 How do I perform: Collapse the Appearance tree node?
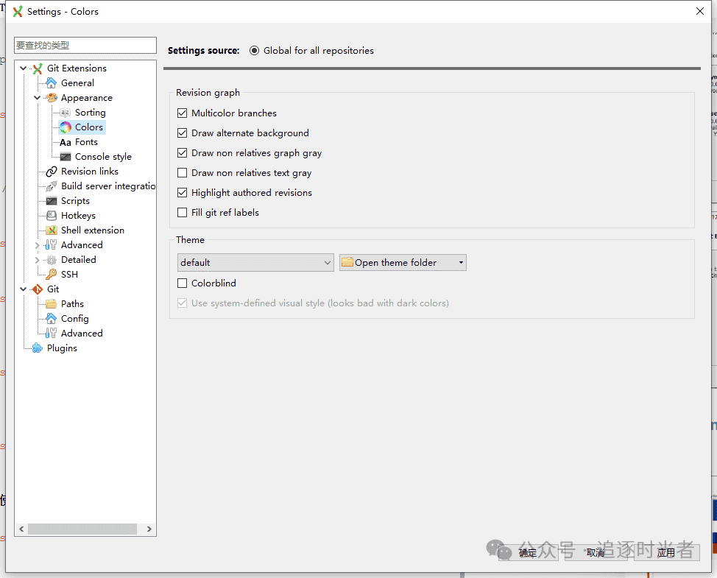pyautogui.click(x=37, y=97)
